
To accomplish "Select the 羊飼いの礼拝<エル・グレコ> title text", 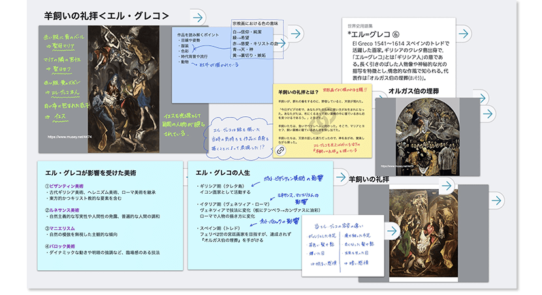I will [106, 16].
